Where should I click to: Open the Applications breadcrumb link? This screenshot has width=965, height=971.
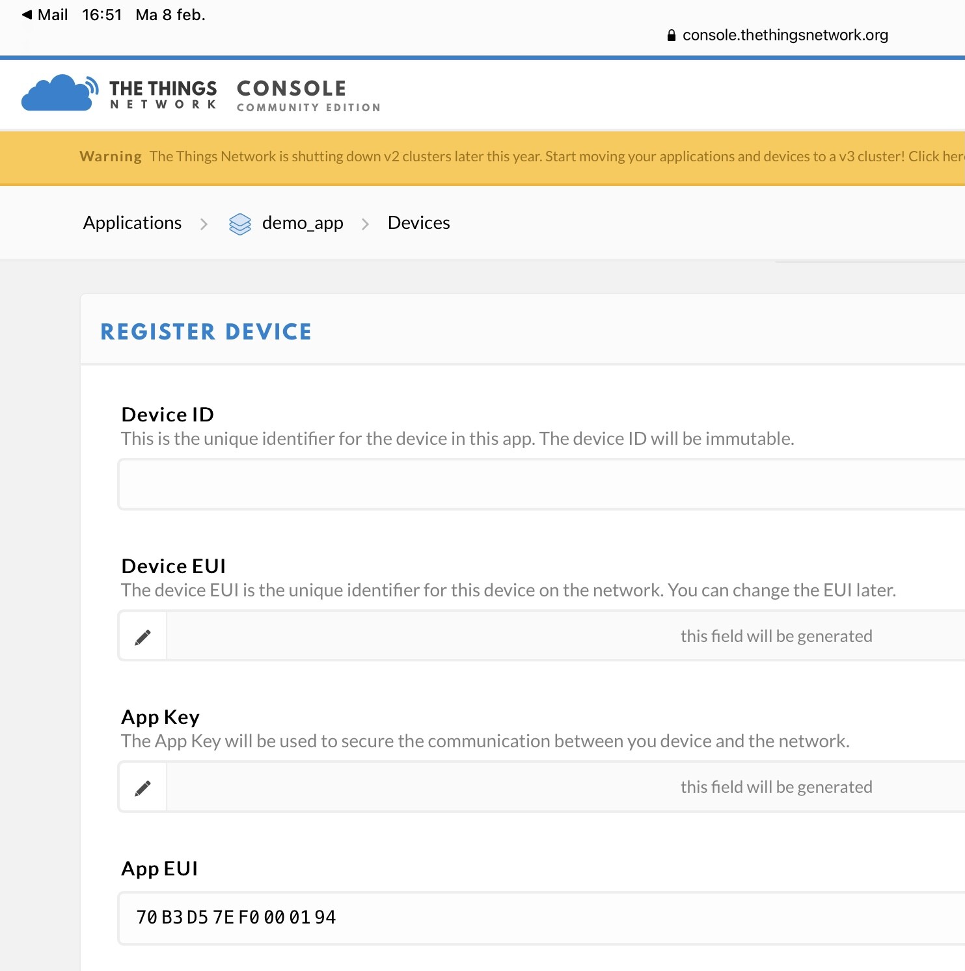[x=132, y=223]
